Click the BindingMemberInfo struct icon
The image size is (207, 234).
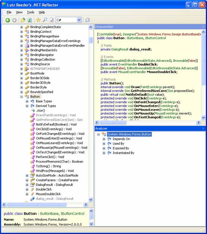point(27,50)
